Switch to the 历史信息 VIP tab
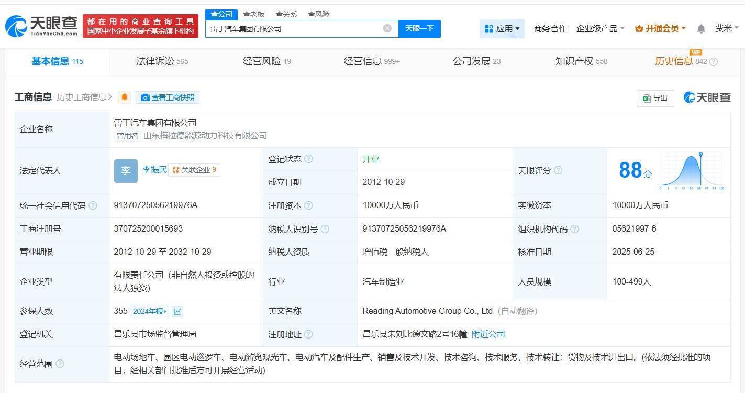745x393 pixels. point(681,61)
